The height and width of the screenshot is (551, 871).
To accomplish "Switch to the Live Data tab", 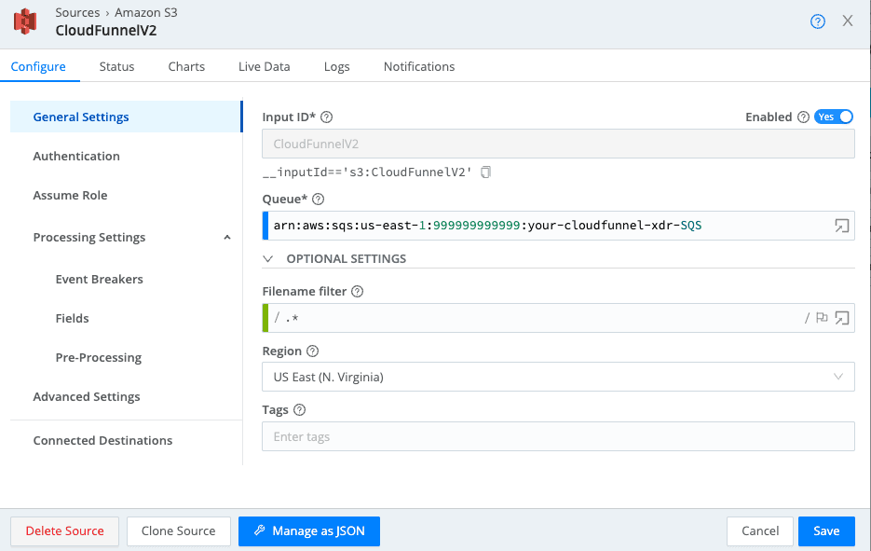I will (264, 66).
